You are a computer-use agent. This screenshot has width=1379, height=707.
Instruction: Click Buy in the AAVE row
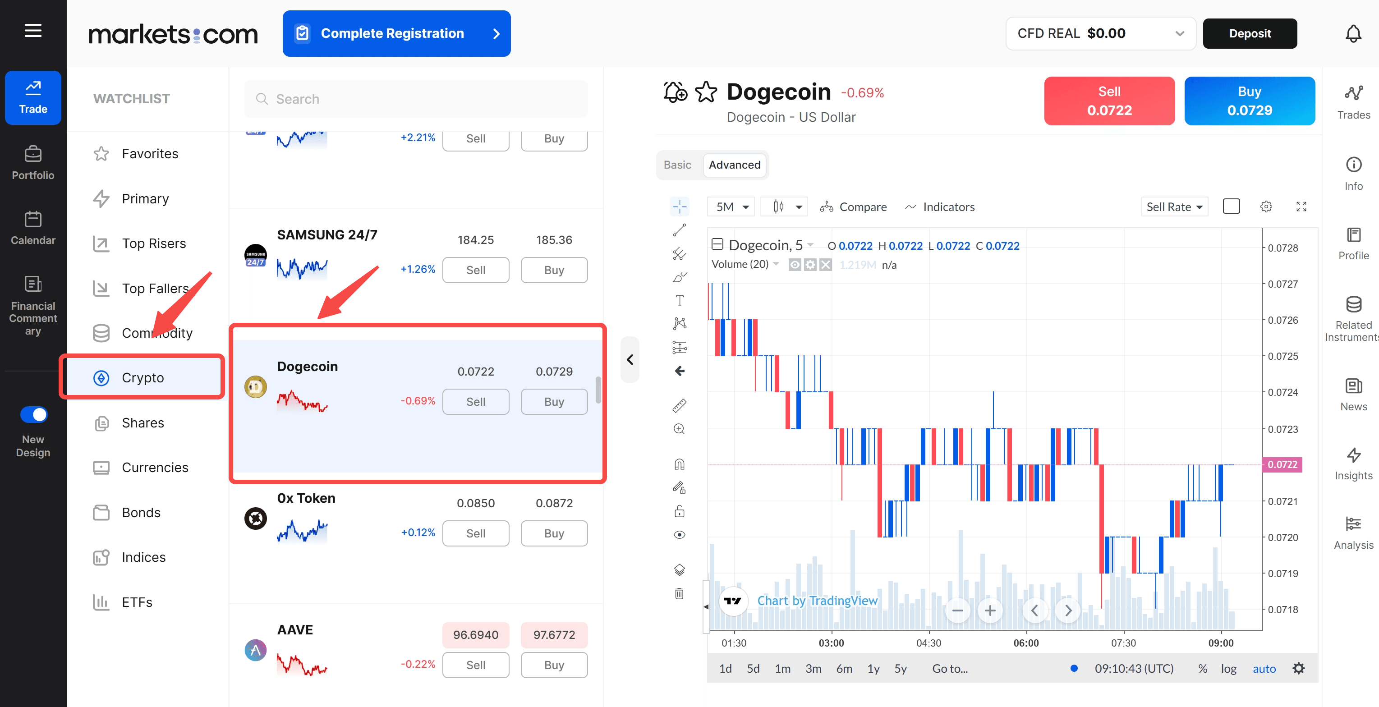(x=553, y=665)
